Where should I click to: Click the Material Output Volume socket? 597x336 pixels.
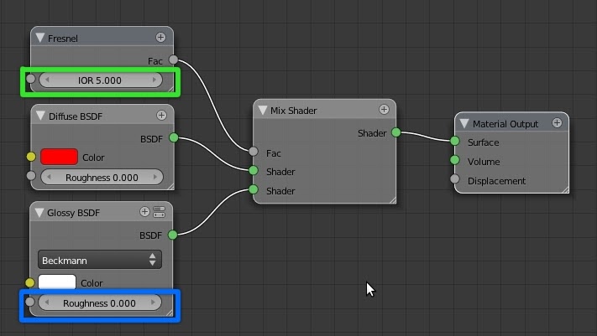455,160
